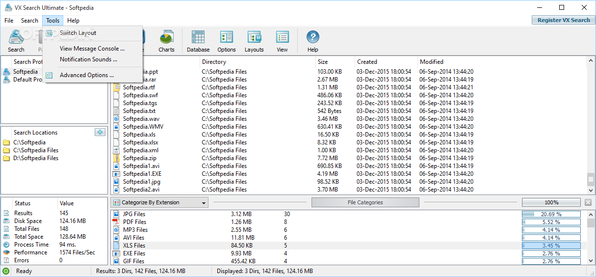Click the D:\Softpedia Files folder icon
596x277 pixels.
pos(6,158)
